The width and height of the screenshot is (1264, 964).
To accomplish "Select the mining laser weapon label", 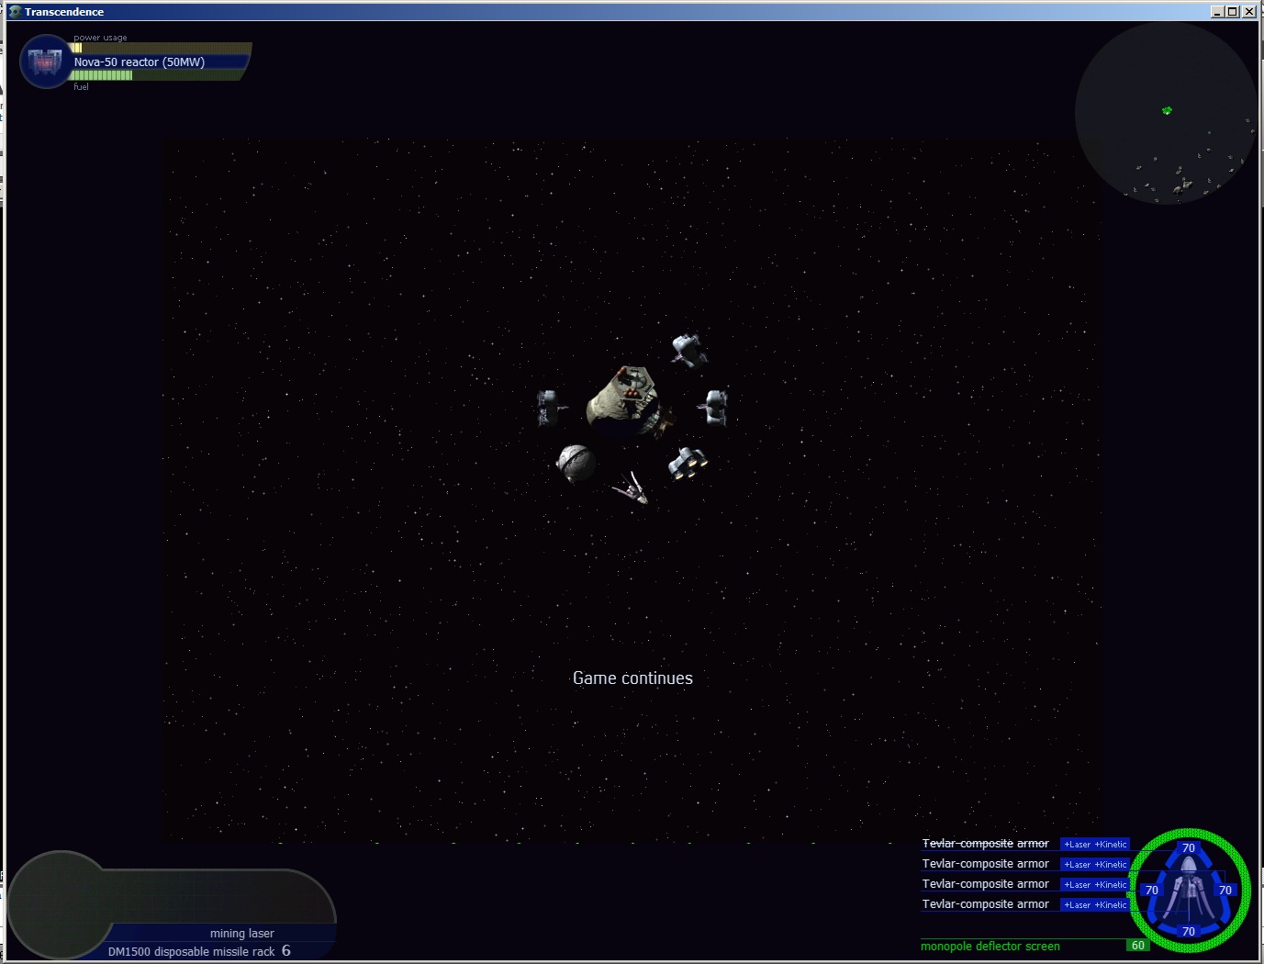I will click(242, 934).
